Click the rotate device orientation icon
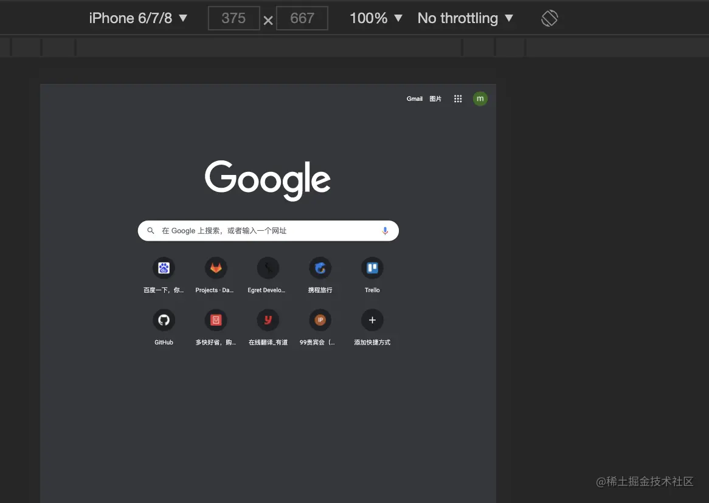The height and width of the screenshot is (503, 709). (550, 18)
